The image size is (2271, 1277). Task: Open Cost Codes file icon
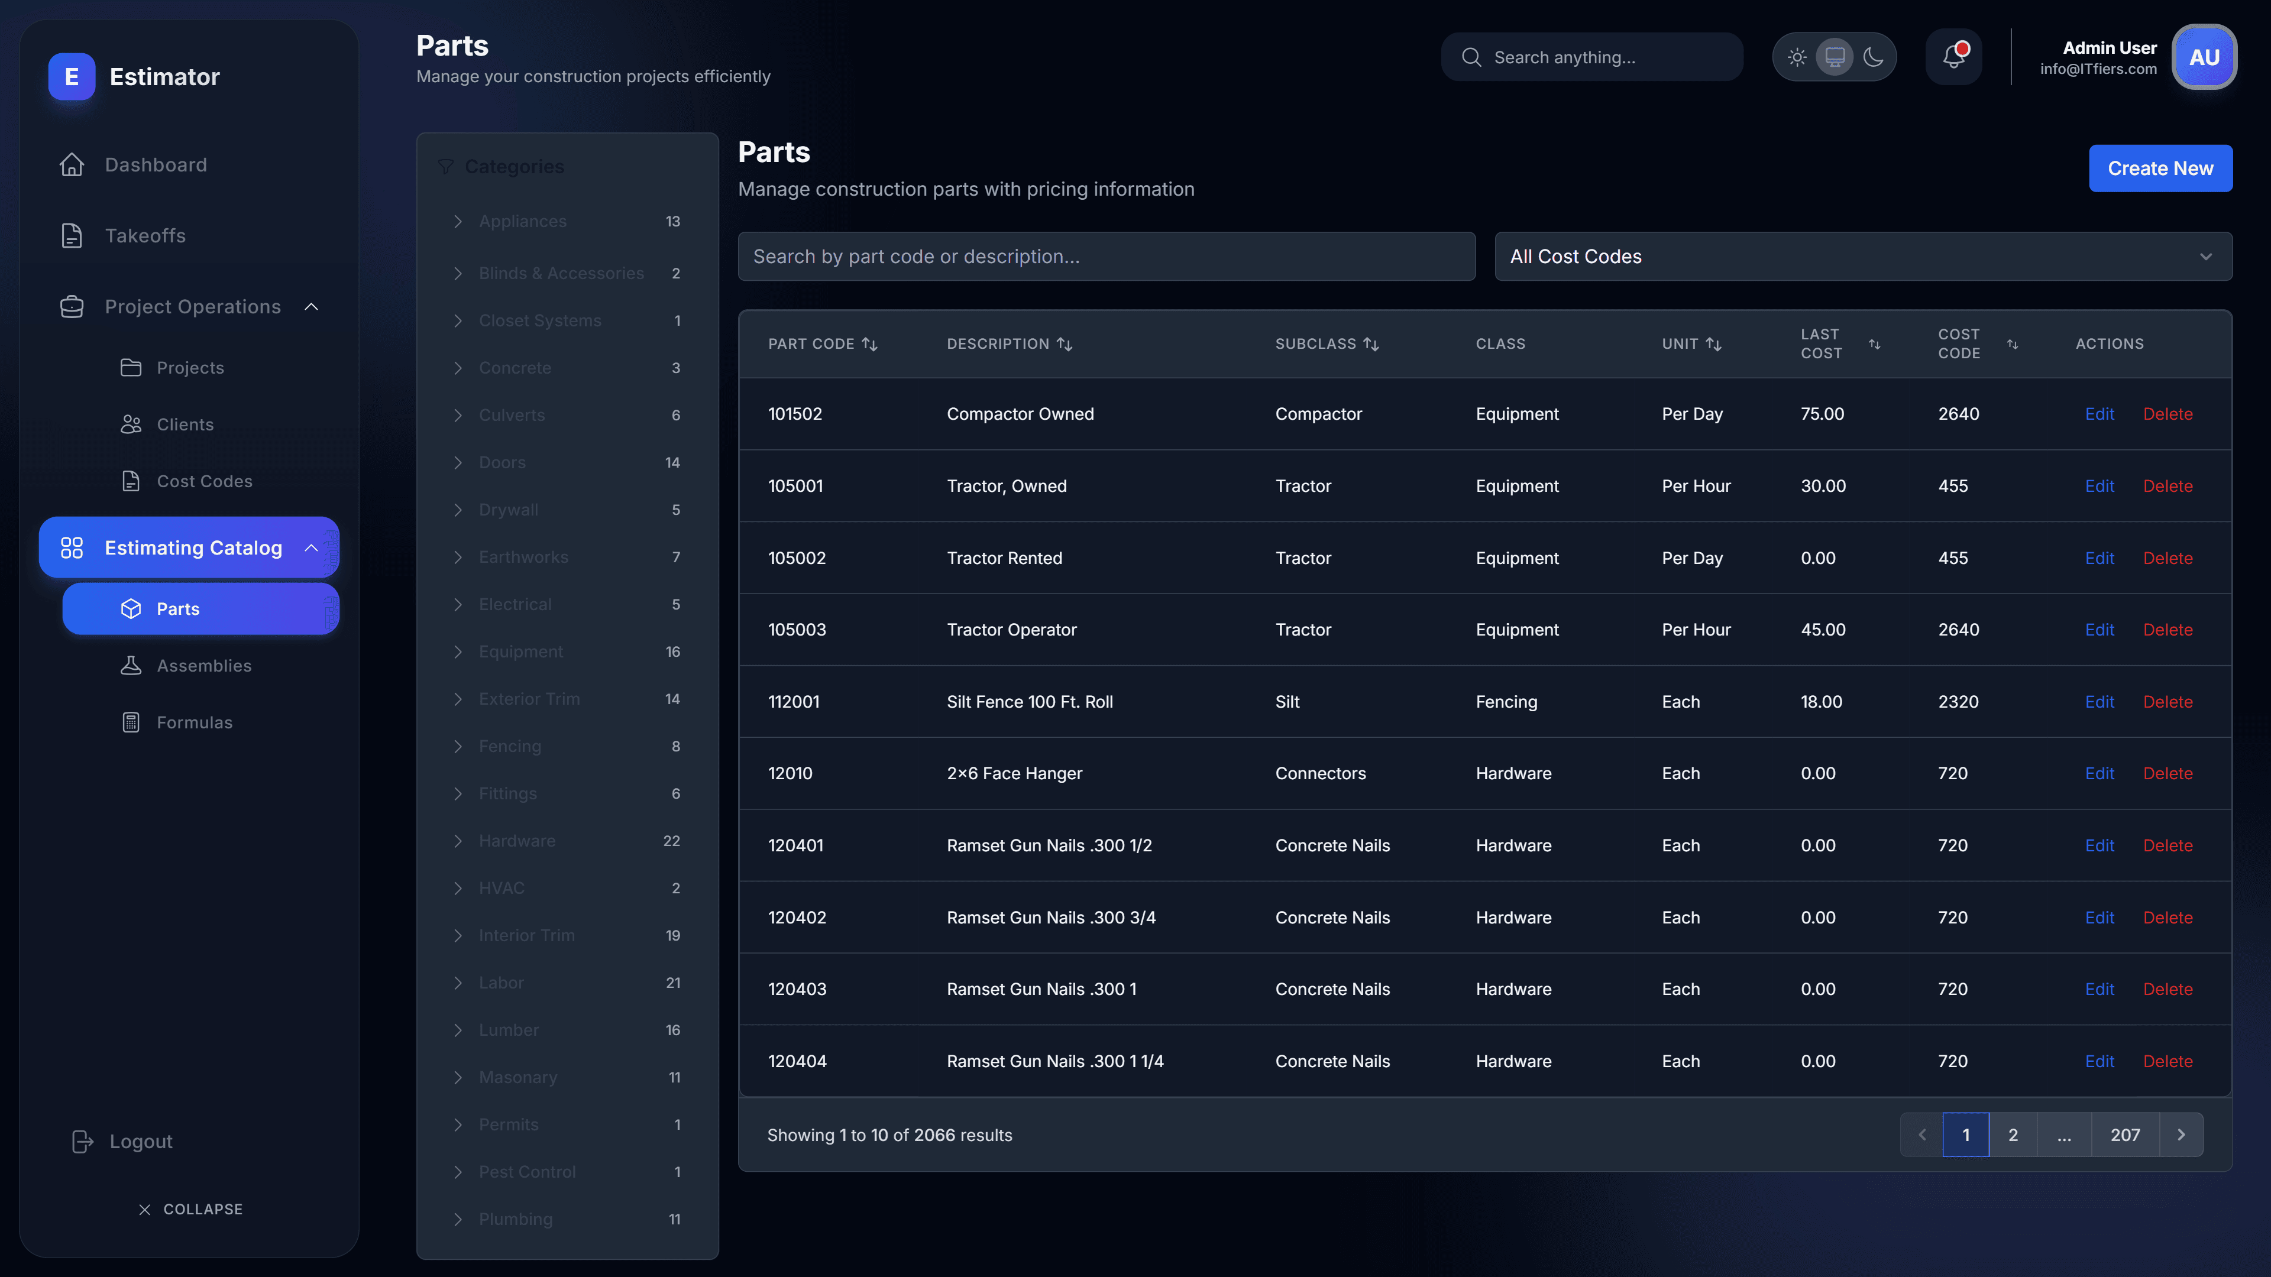pyautogui.click(x=131, y=481)
